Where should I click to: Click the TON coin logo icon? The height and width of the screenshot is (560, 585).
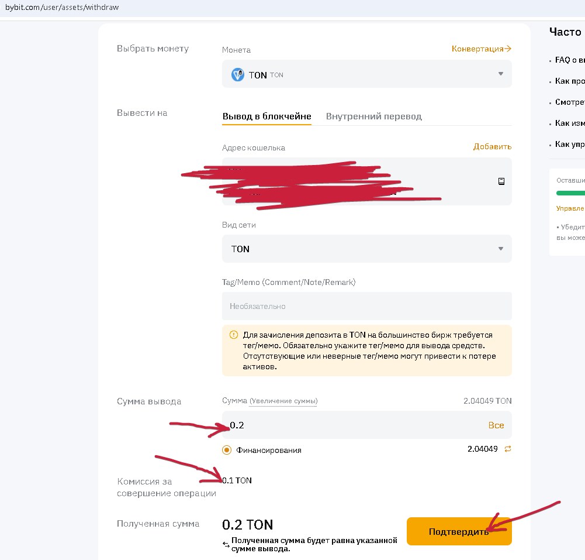(238, 75)
